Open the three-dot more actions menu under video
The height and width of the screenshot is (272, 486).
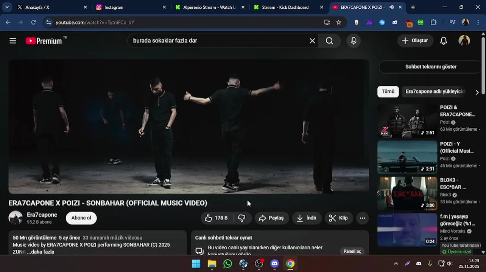[362, 218]
